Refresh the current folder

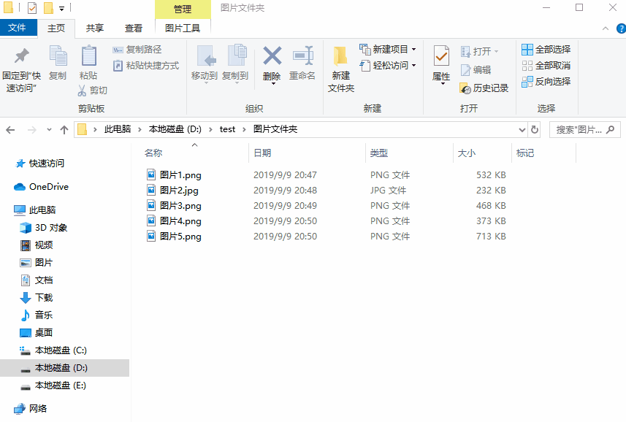click(x=535, y=130)
